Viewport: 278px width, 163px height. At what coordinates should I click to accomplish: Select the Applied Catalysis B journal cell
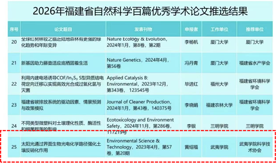143,84
